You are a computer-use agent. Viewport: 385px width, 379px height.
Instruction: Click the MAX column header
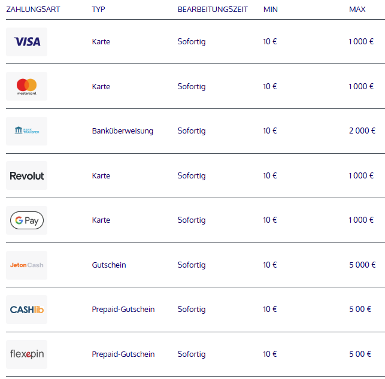tap(357, 10)
